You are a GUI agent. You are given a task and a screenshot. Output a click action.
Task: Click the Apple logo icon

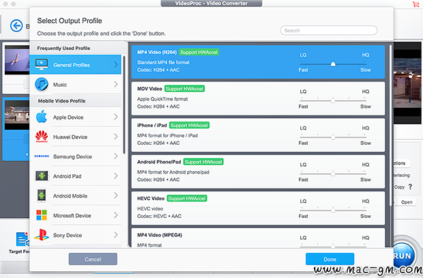tap(42, 117)
